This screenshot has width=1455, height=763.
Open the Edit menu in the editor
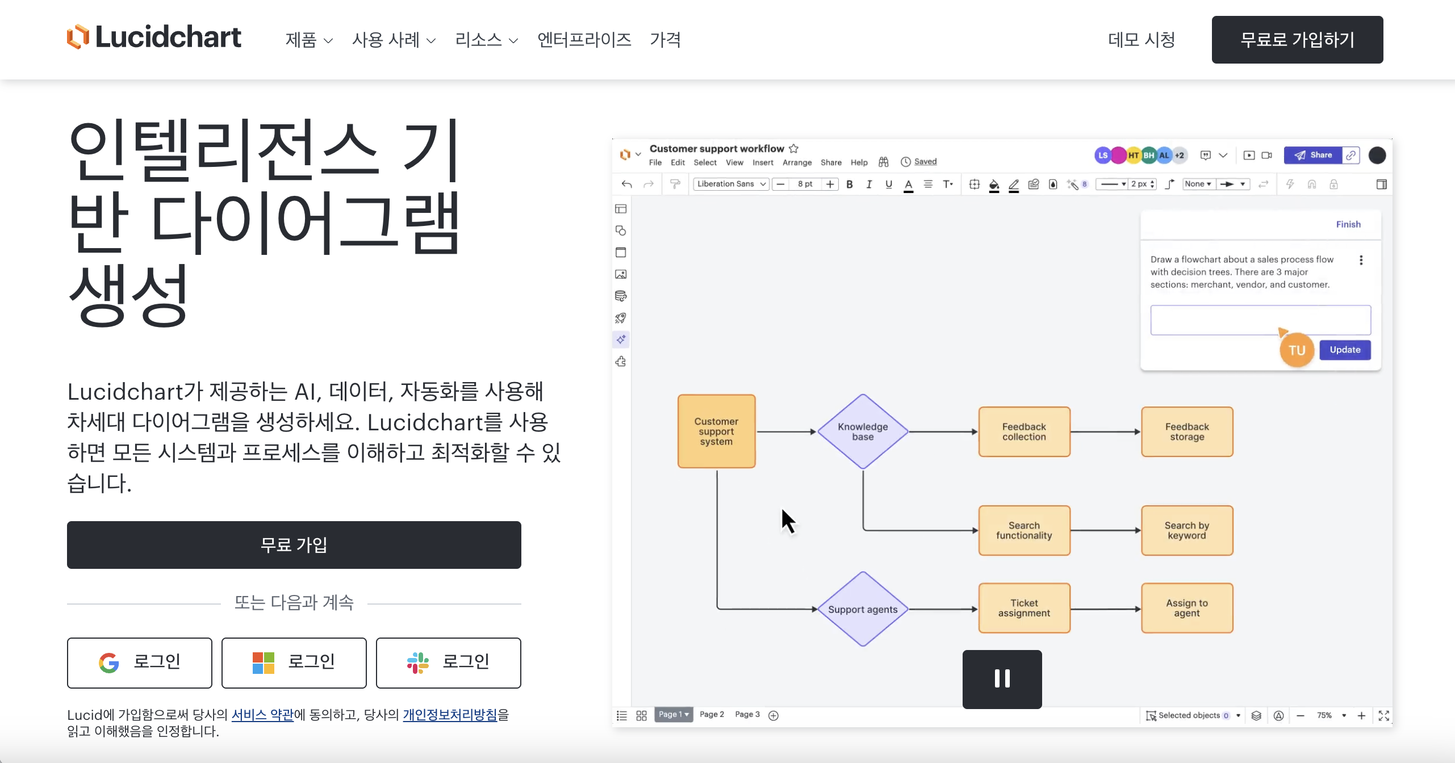point(678,162)
